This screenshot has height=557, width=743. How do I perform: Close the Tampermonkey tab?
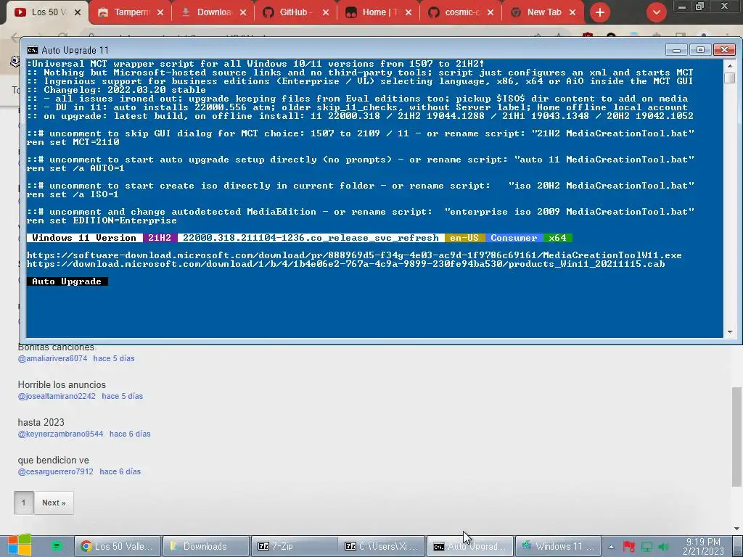[160, 12]
